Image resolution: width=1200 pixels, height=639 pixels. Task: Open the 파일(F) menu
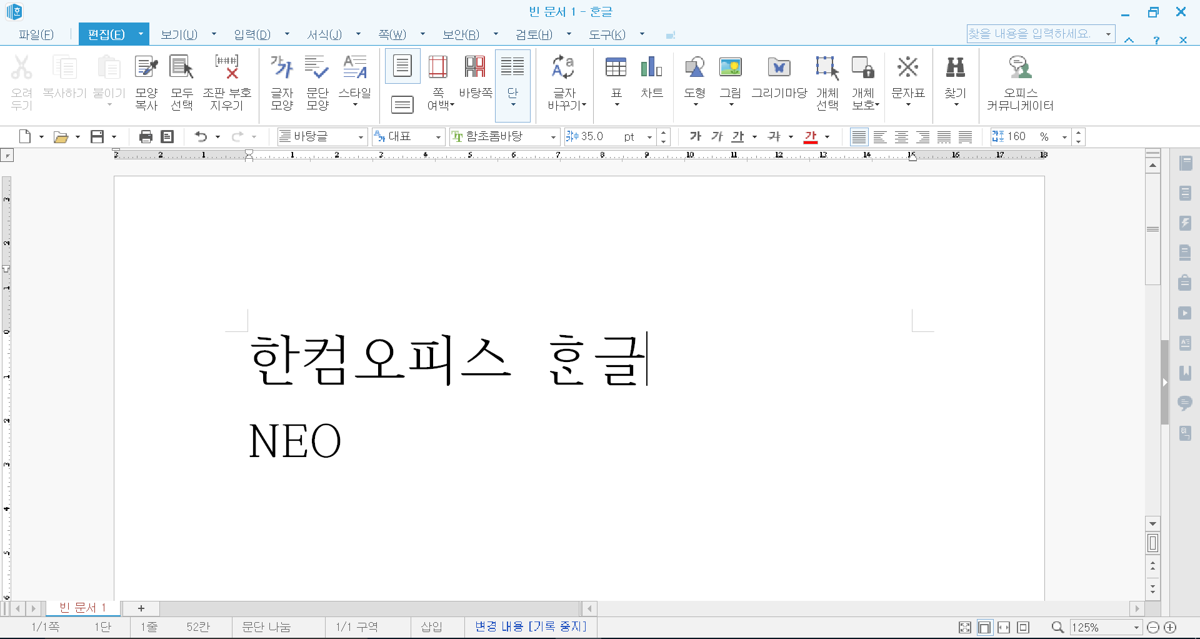(x=36, y=34)
